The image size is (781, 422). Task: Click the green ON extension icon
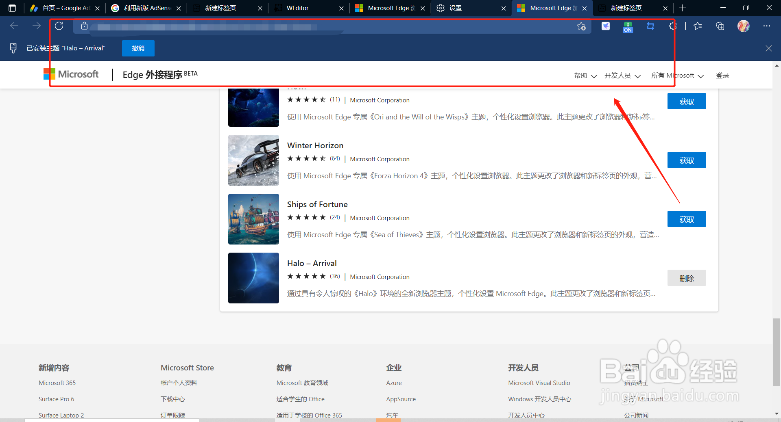(x=628, y=27)
